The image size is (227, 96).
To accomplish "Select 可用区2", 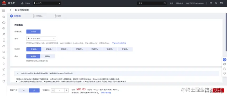I will click(x=49, y=49).
